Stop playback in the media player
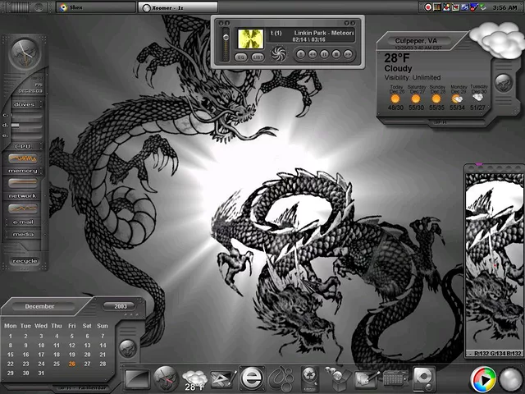Image resolution: width=525 pixels, height=394 pixels. [336, 54]
